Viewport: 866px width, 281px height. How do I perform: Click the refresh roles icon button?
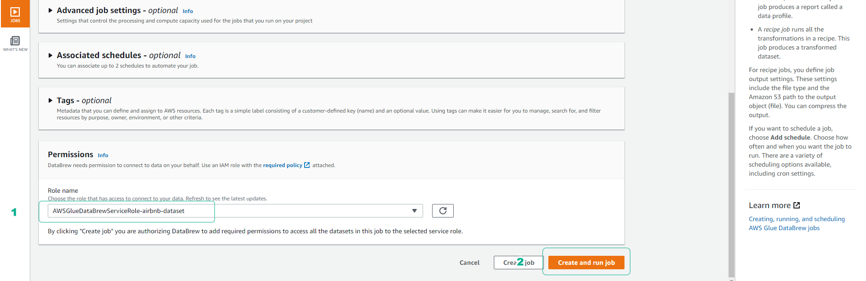tap(442, 211)
